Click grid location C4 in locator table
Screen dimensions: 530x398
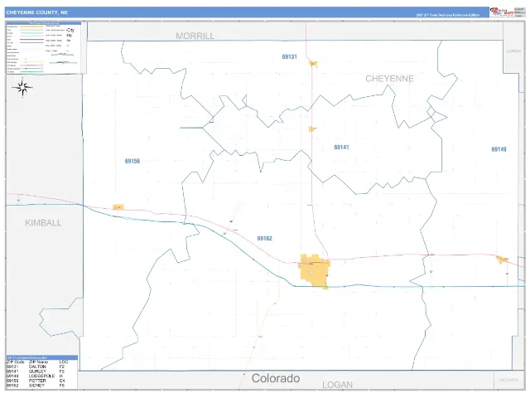(x=62, y=381)
